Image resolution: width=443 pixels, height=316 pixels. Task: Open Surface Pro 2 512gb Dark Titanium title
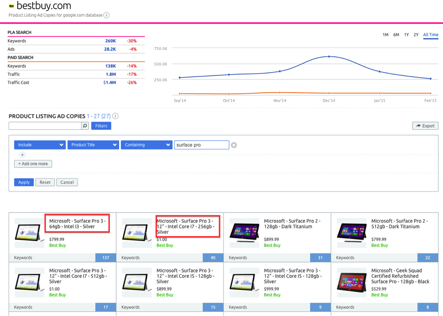399,224
